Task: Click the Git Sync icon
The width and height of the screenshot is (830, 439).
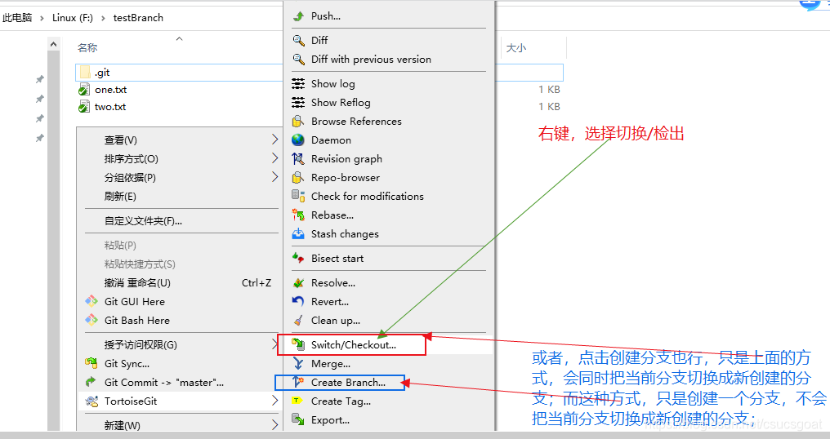Action: pyautogui.click(x=91, y=363)
